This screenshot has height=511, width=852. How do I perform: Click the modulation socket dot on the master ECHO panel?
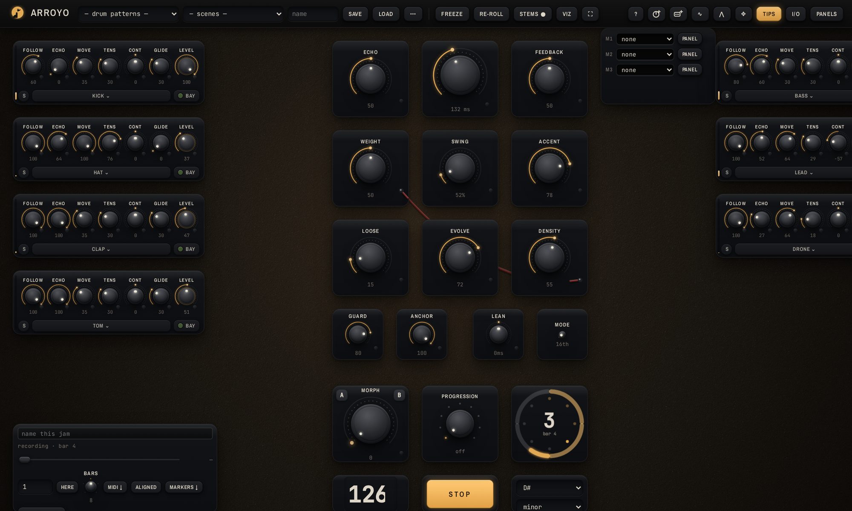(401, 101)
